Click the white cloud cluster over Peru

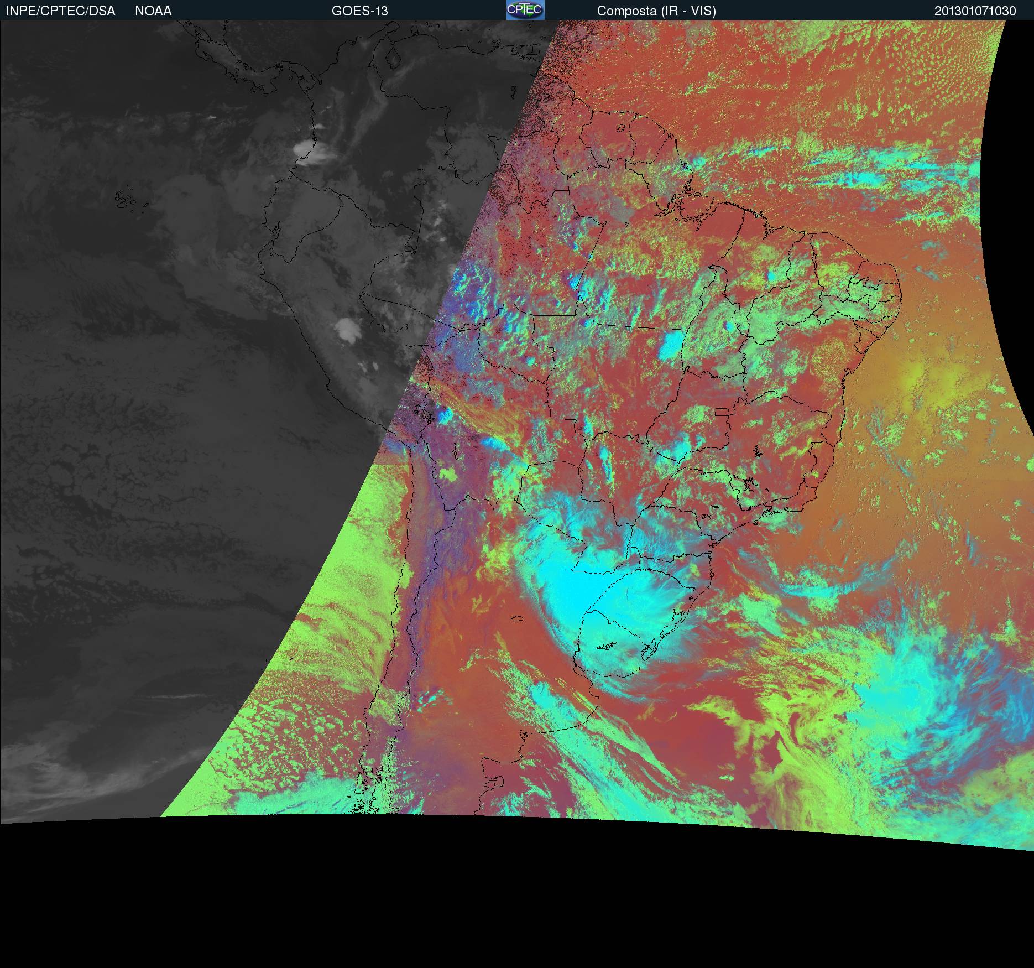pos(347,329)
